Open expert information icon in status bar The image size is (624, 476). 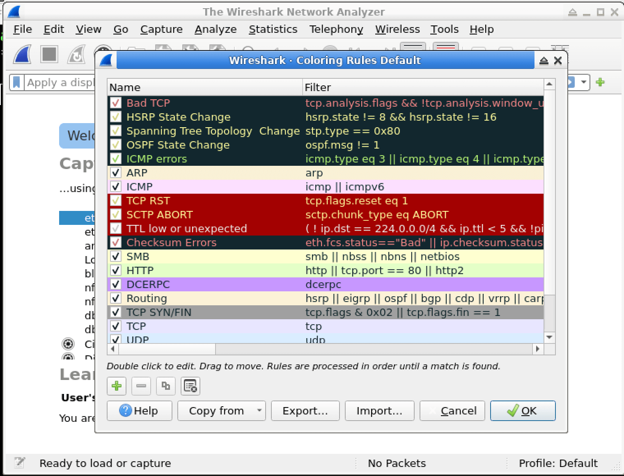click(19, 463)
